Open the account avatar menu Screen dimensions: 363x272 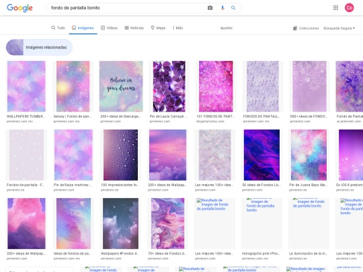(x=349, y=7)
